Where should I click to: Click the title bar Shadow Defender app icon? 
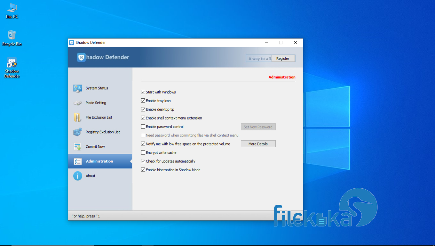click(x=72, y=43)
